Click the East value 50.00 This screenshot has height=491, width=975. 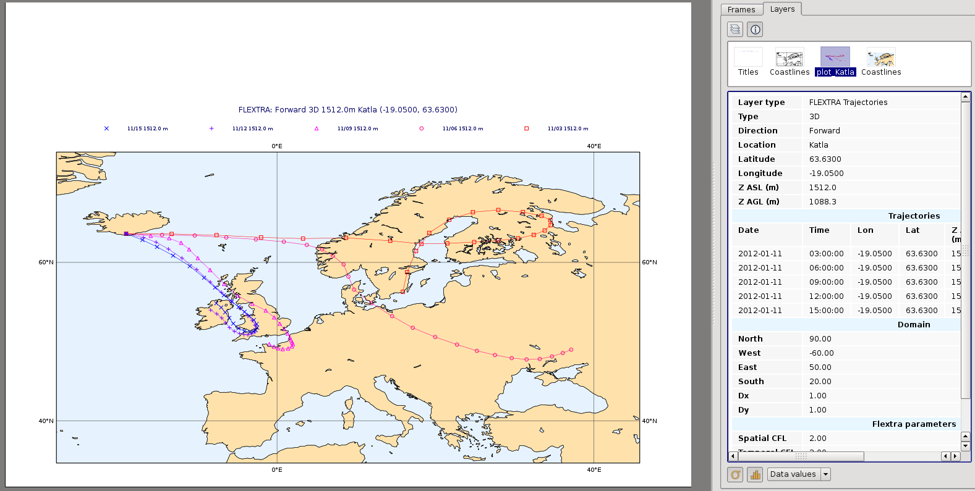(x=820, y=367)
